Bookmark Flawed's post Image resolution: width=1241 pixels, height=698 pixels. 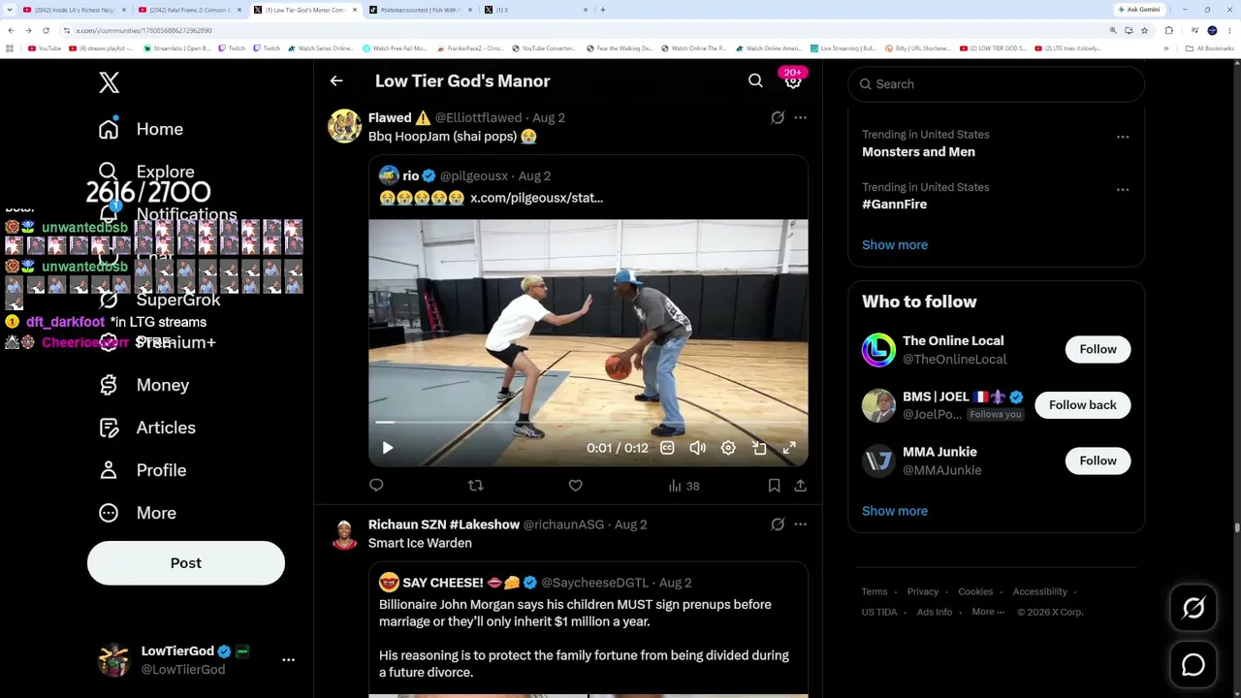tap(774, 486)
